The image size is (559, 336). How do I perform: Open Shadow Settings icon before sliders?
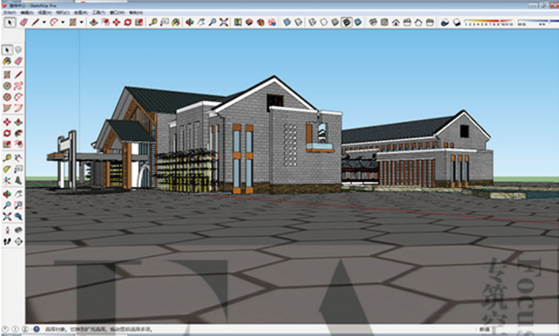click(445, 22)
